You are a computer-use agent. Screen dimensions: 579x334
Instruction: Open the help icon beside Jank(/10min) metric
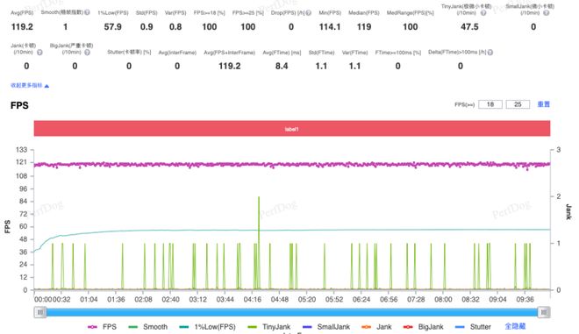pyautogui.click(x=39, y=53)
